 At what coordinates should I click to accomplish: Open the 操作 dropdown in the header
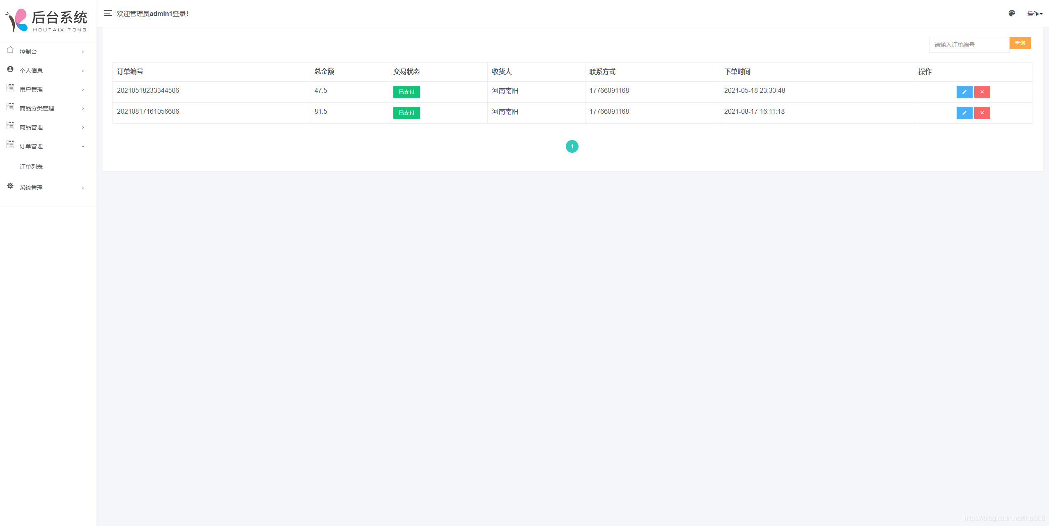pos(1034,14)
